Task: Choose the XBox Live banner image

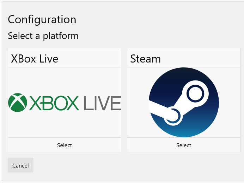Action: (65, 102)
